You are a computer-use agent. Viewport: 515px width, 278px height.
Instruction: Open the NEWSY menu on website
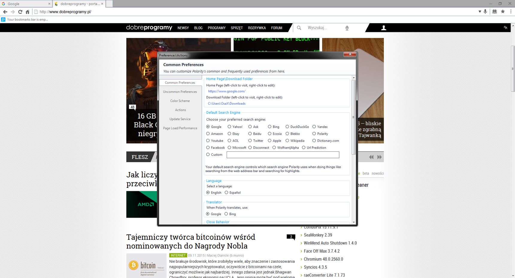click(183, 28)
